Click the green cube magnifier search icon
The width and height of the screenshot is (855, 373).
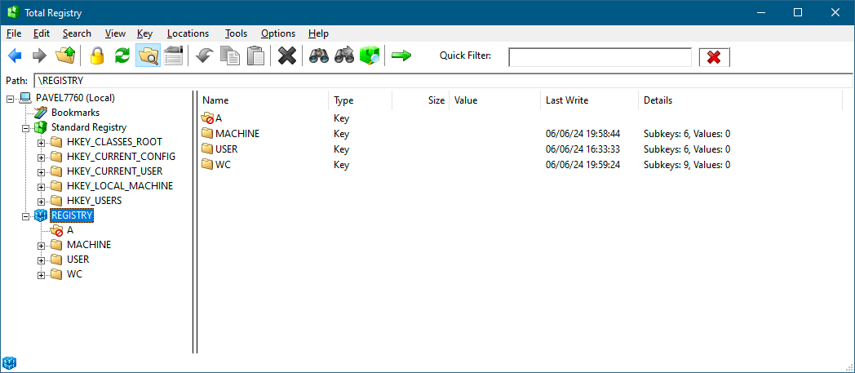pyautogui.click(x=369, y=55)
